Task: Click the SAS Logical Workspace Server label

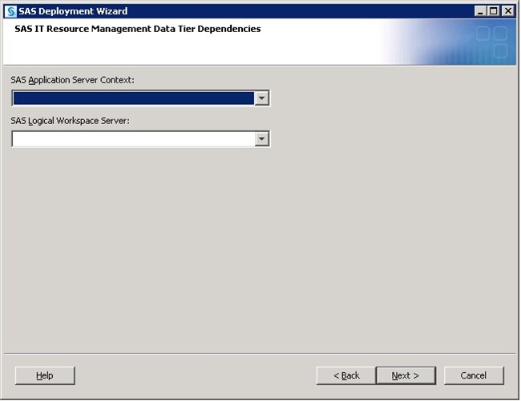Action: (x=71, y=121)
